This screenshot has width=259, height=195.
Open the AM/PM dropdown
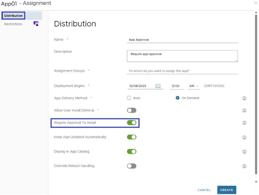click(194, 86)
